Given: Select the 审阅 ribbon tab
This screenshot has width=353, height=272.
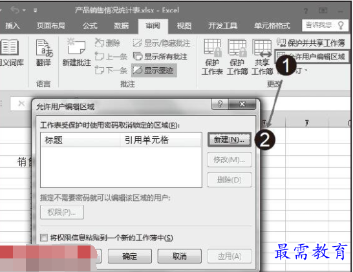Looking at the screenshot, I should tap(153, 26).
